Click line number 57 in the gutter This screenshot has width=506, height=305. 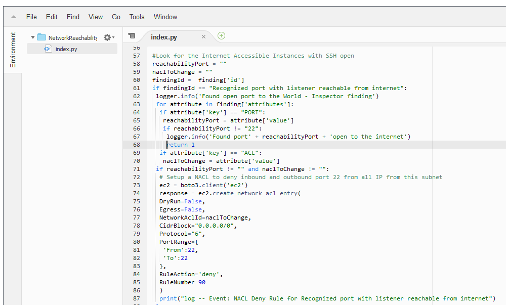tap(137, 56)
